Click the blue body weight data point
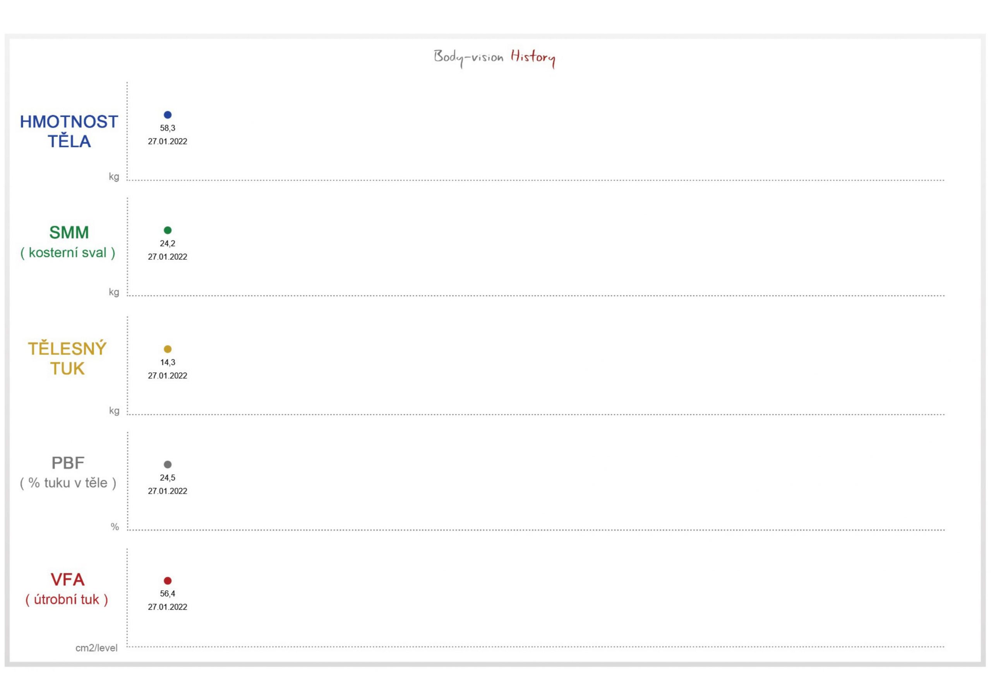This screenshot has width=991, height=700. click(x=168, y=115)
